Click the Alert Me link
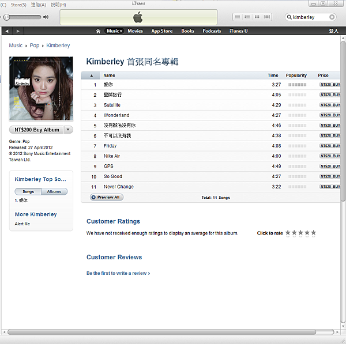Screen dimensions: 346x344 tap(22, 224)
